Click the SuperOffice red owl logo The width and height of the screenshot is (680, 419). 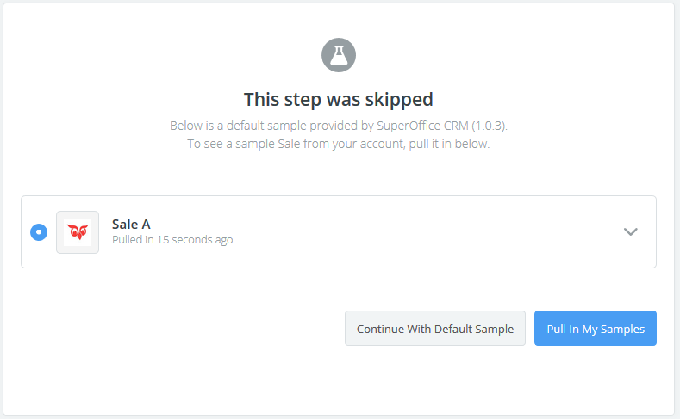78,232
